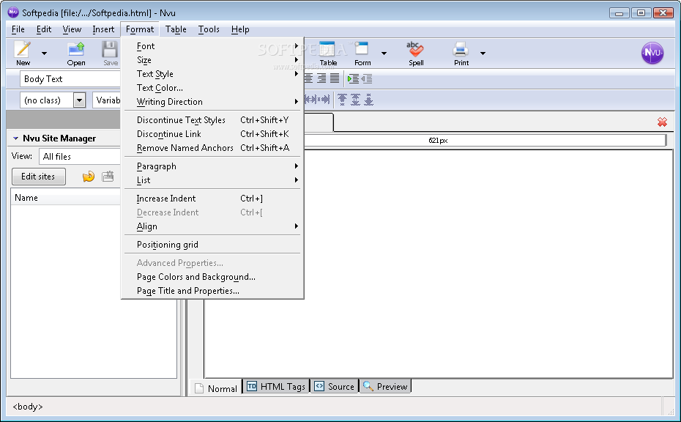Open the Body Text paragraph format dropdown

click(70, 79)
